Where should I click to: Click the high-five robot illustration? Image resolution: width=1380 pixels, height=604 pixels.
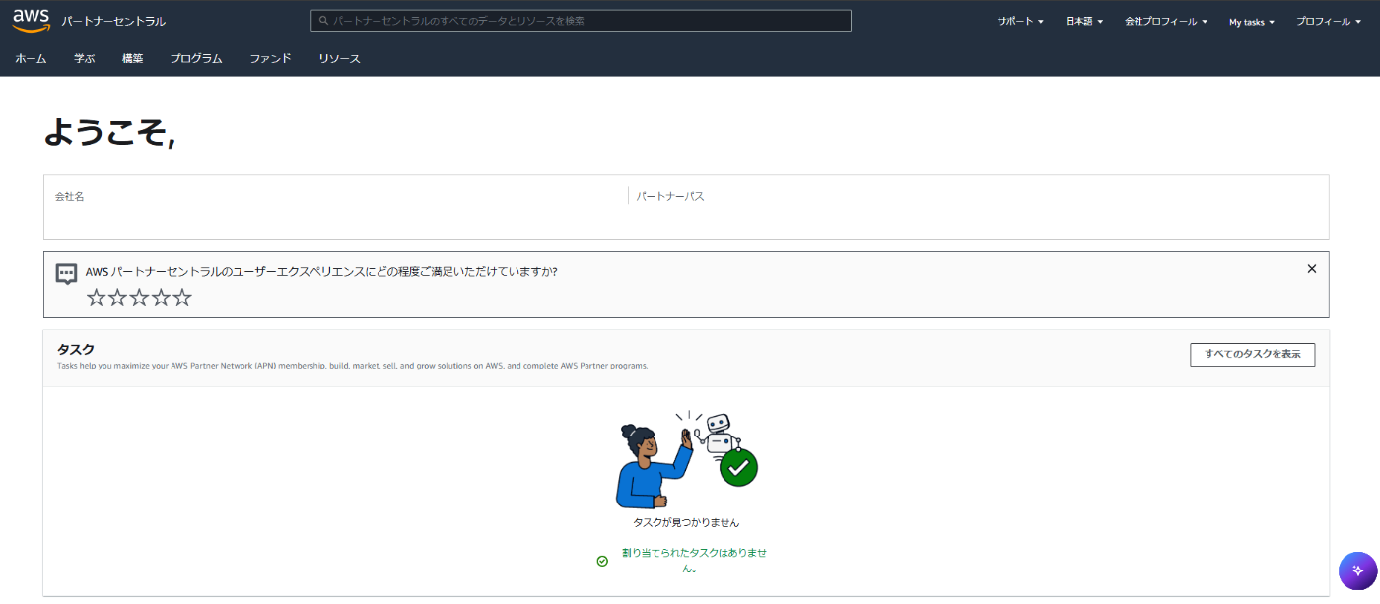[687, 460]
